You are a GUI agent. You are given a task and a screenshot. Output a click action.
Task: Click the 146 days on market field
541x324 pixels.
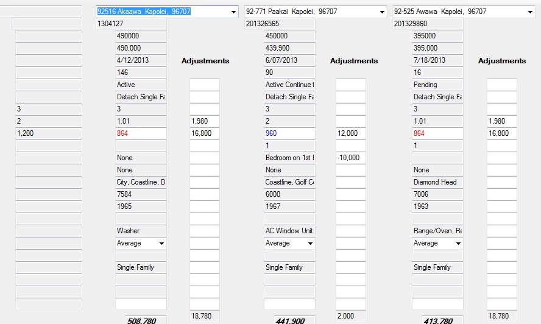(x=141, y=72)
